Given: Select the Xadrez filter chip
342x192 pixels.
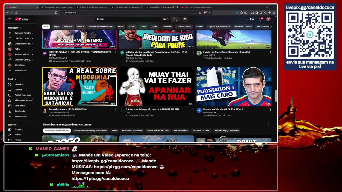Looking at the screenshot, I should [x=143, y=26].
